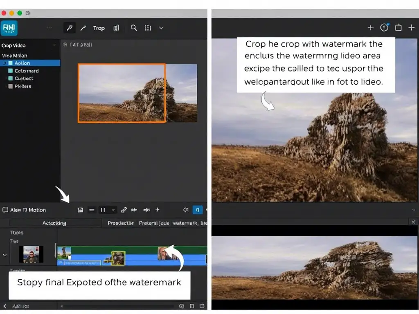
Task: Click the Alew 12 Motion panel icon
Action: (x=5, y=210)
